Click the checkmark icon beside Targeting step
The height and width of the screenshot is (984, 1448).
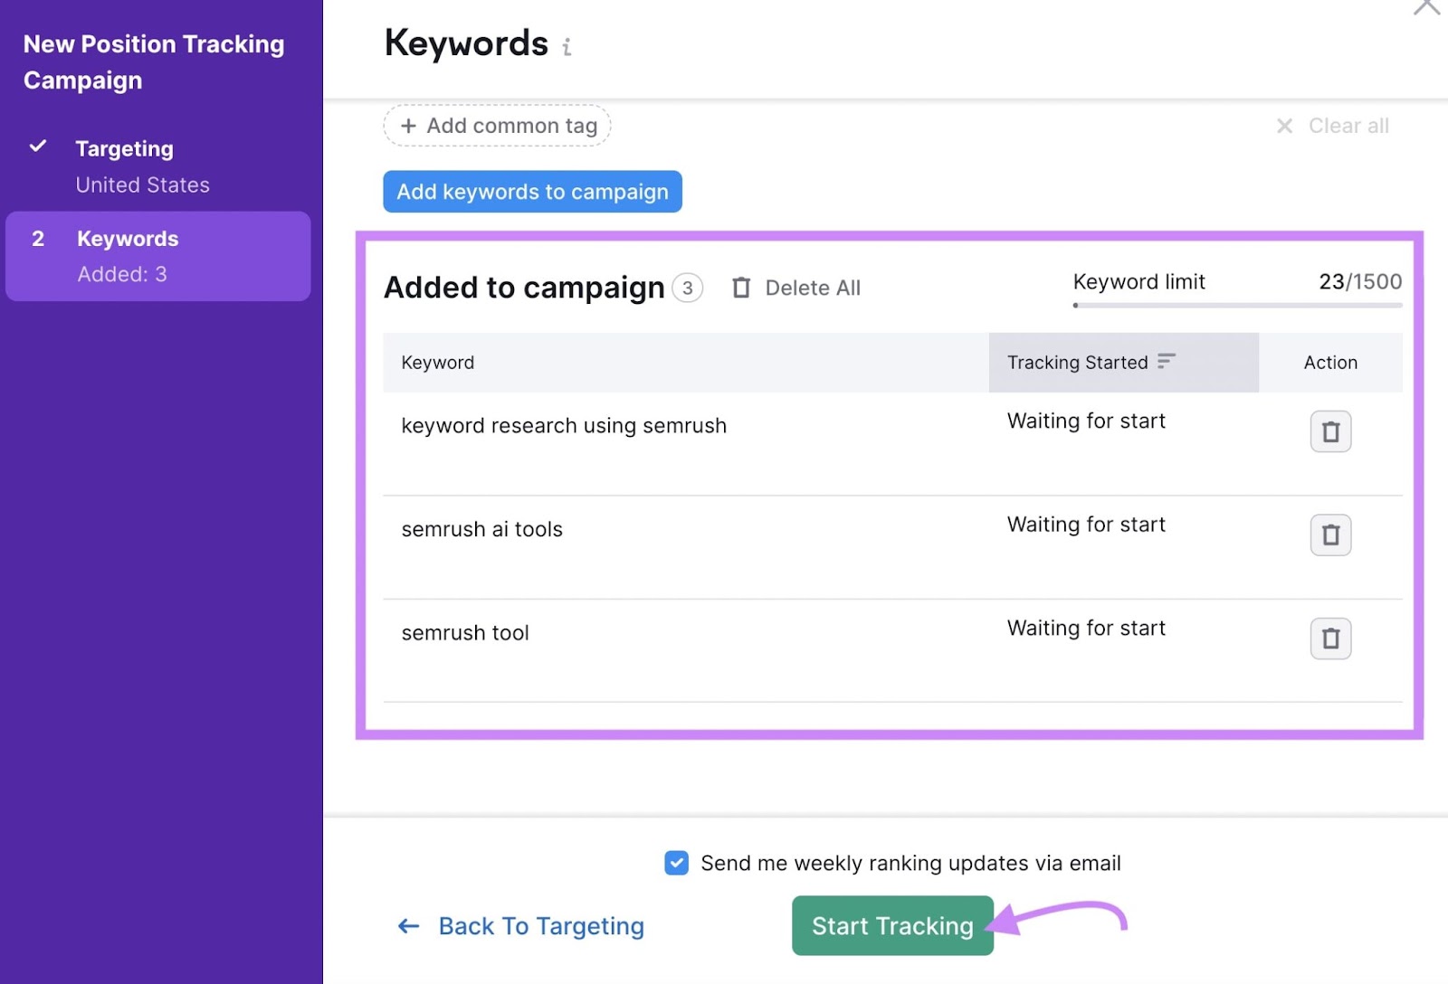tap(39, 147)
